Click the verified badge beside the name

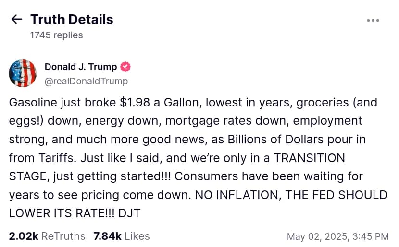tap(125, 67)
